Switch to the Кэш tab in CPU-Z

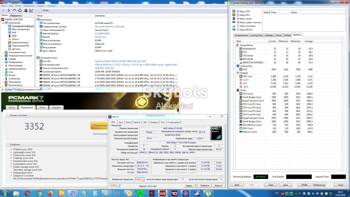tap(121, 122)
